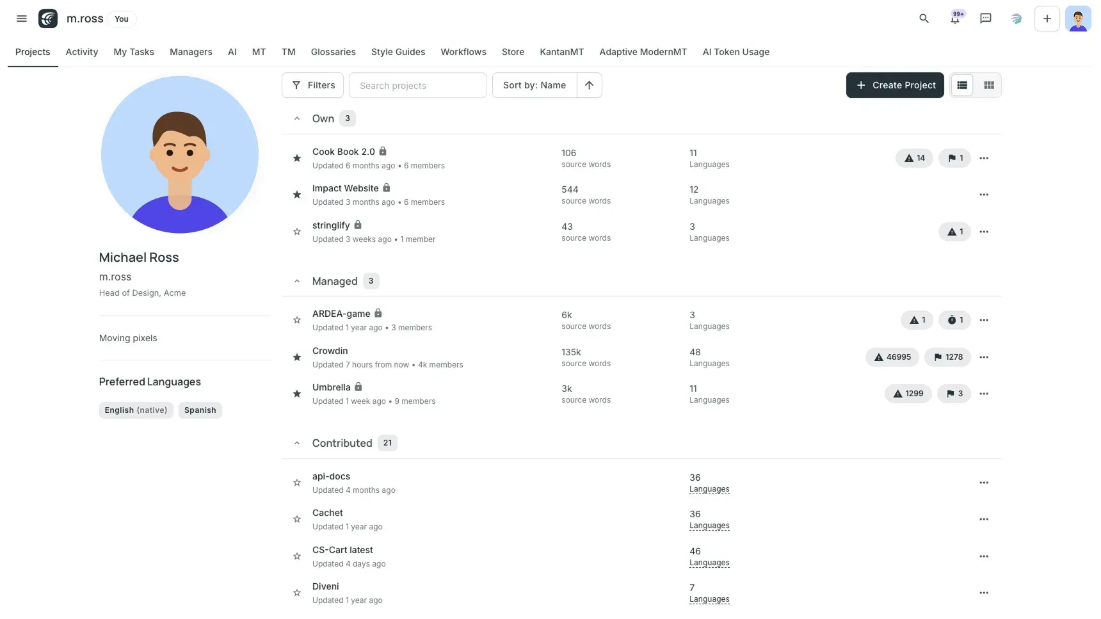
Task: Open search with magnifier icon
Action: [x=924, y=19]
